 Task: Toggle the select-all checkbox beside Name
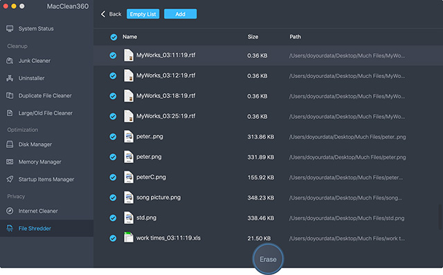[x=114, y=37]
